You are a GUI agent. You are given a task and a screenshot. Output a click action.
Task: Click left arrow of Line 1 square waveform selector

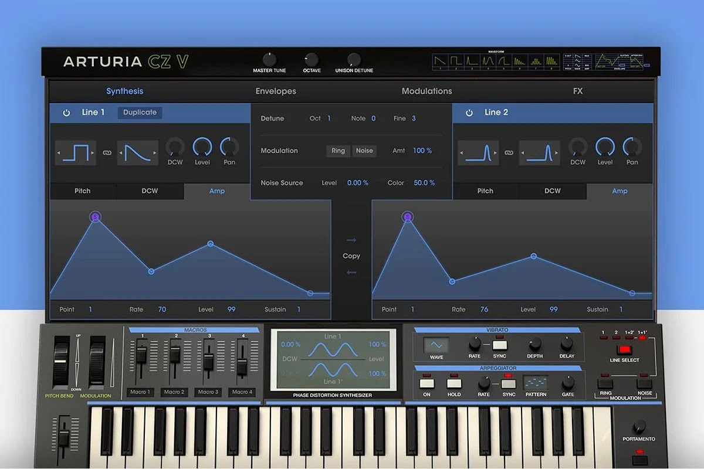click(59, 153)
